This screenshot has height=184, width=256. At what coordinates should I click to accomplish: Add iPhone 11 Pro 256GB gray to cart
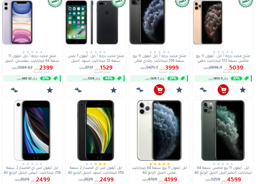[x=159, y=90]
